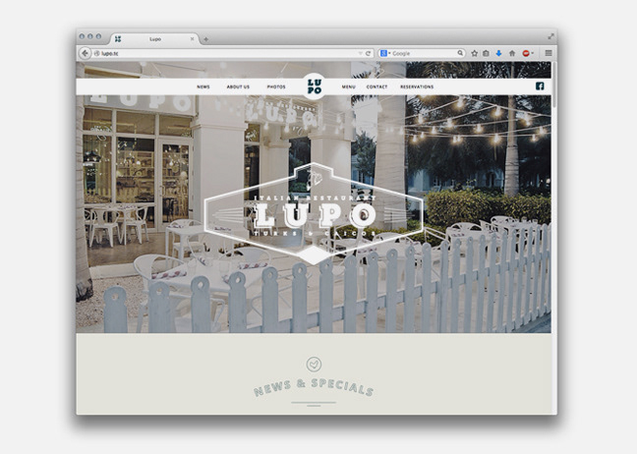Viewport: 637px width, 454px height.
Task: Expand the address bar history dropdown
Action: (360, 53)
